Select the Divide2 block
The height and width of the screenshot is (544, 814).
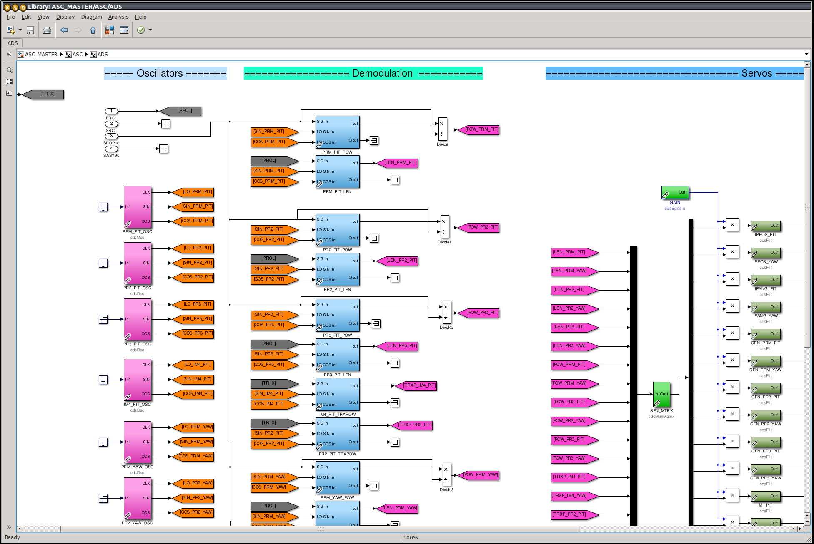click(x=446, y=312)
